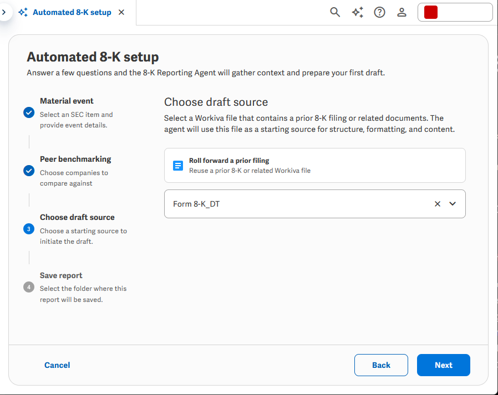Click the Form 8-K_DT combo box field
The height and width of the screenshot is (395, 498).
tap(315, 204)
